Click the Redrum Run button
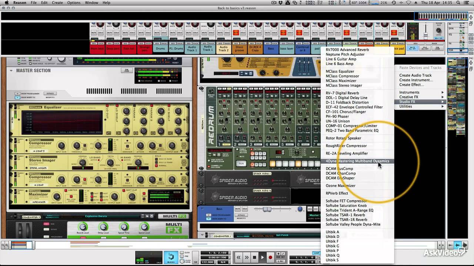 241,163
